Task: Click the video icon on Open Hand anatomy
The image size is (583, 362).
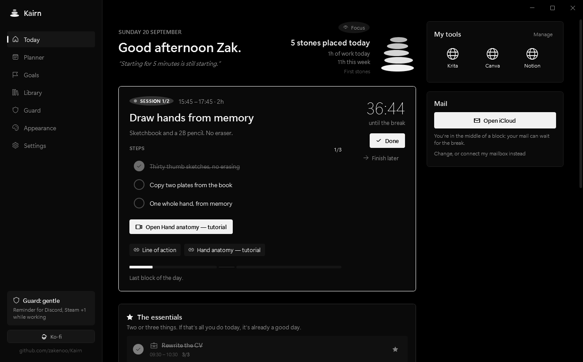Action: tap(139, 227)
